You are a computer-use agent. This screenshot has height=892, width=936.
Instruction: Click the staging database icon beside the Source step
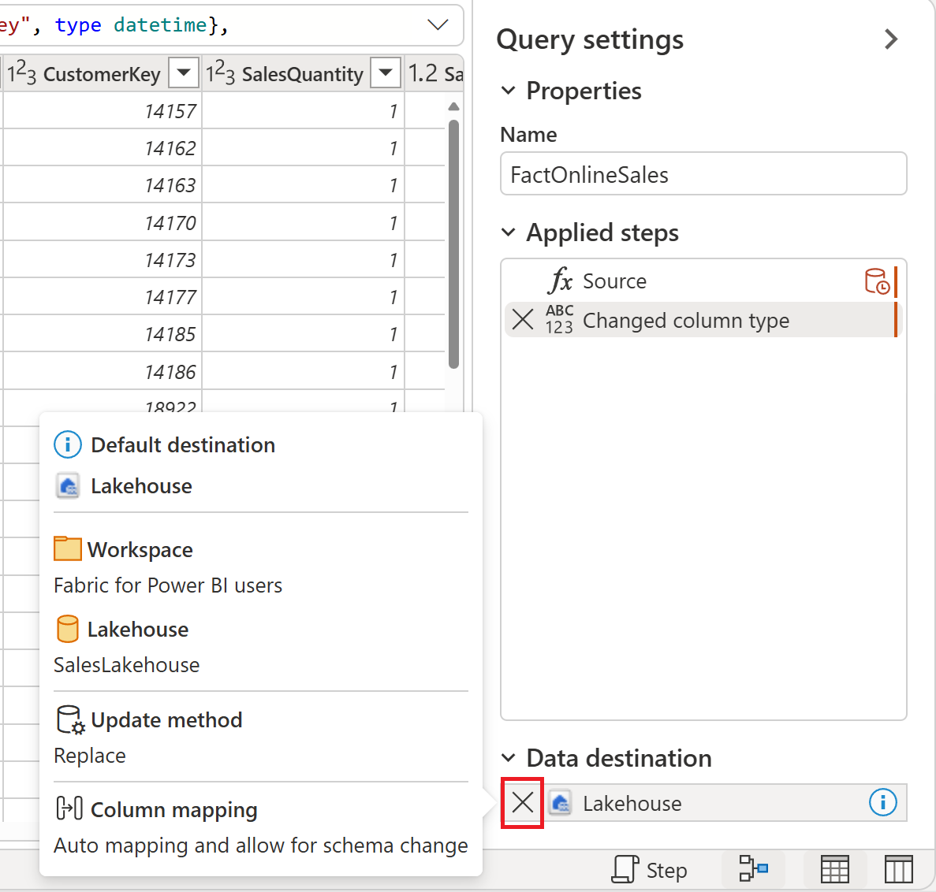[x=878, y=281]
